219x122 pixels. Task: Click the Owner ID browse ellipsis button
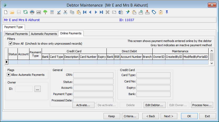coord(37,89)
